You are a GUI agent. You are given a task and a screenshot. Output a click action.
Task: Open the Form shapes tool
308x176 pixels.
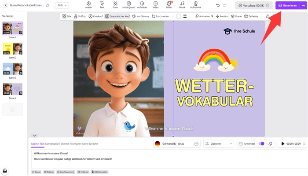(x=115, y=5)
